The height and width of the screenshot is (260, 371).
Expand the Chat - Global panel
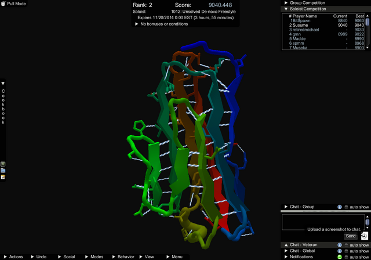(286, 251)
